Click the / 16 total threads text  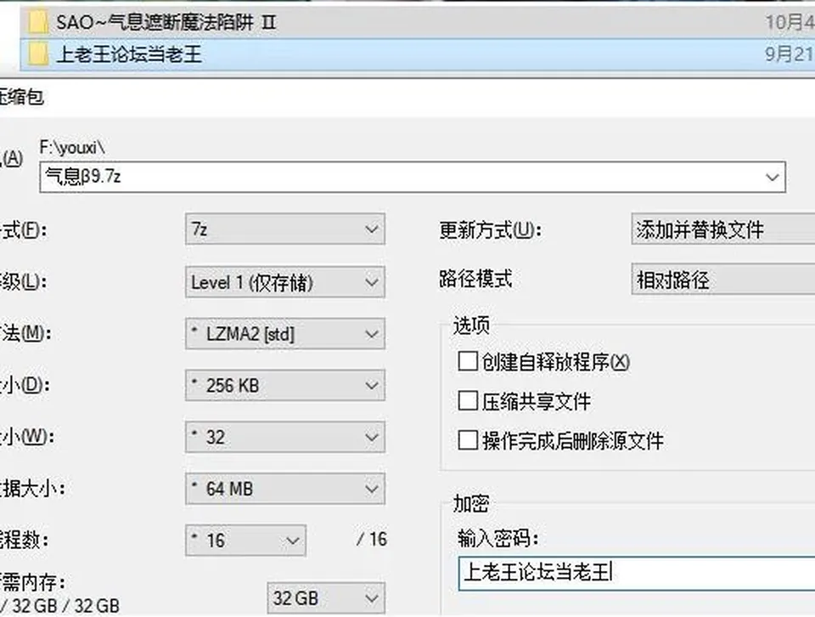[x=372, y=540]
